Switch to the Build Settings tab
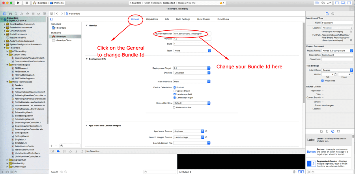Image resolution: width=355 pixels, height=174 pixels. (x=183, y=19)
